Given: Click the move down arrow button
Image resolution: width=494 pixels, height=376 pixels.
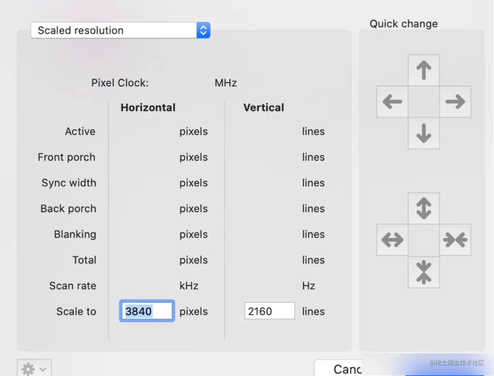Looking at the screenshot, I should [x=424, y=133].
